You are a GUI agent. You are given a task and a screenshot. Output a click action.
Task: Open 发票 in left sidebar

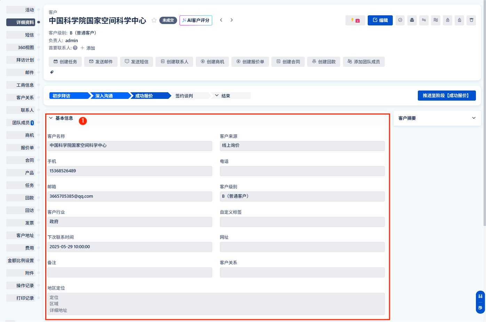click(x=21, y=223)
